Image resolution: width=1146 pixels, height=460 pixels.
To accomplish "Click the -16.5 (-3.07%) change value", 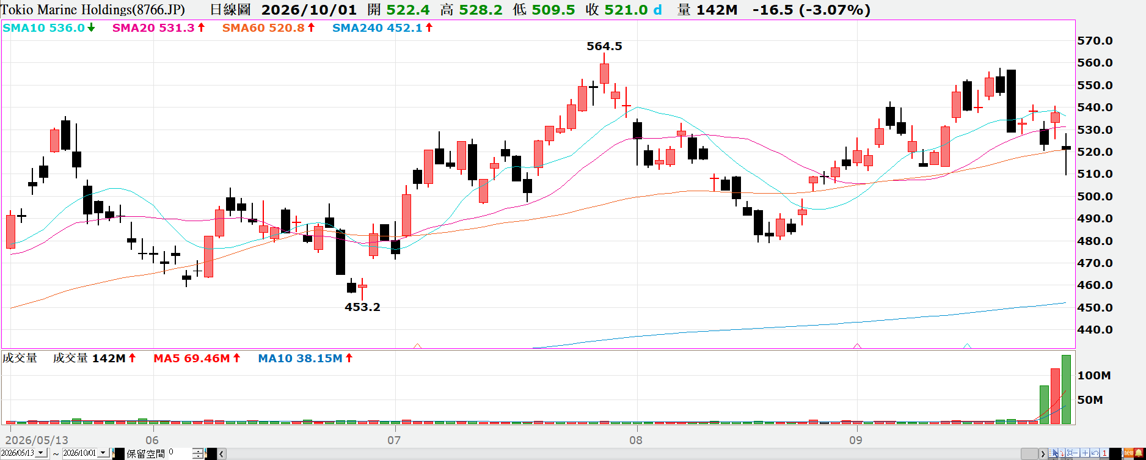I will pyautogui.click(x=811, y=10).
